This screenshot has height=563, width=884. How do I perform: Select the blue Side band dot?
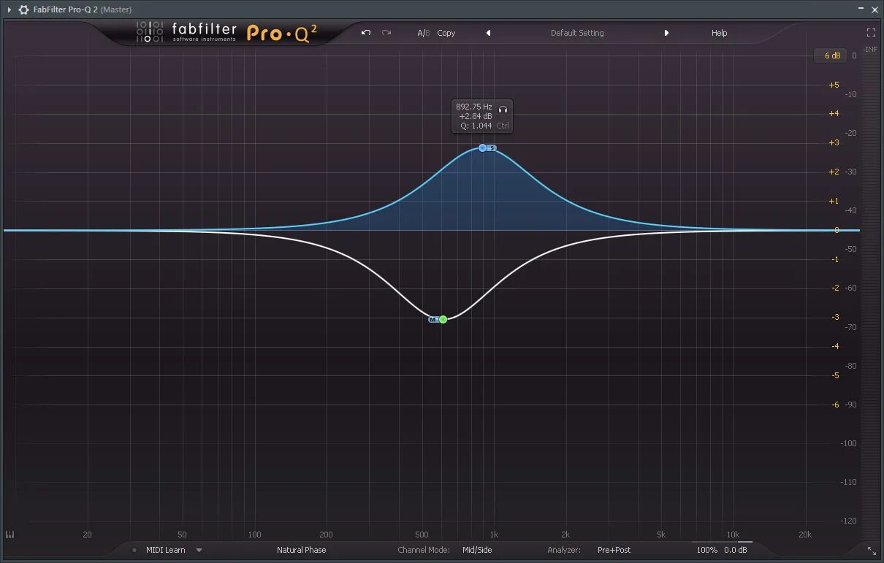tap(482, 148)
